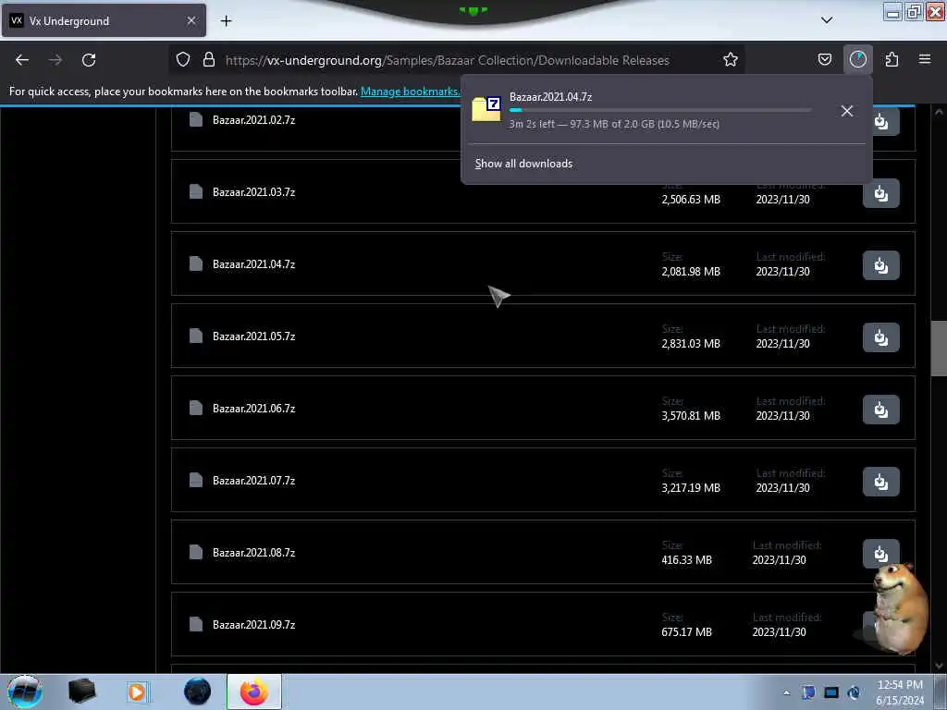Select the Vx Underground tab
The width and height of the screenshot is (947, 710).
[x=104, y=20]
